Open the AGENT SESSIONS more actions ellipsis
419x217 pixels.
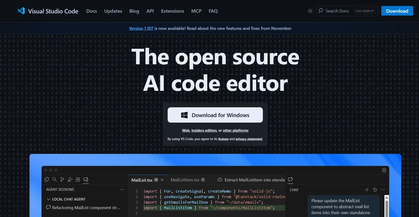point(122,189)
